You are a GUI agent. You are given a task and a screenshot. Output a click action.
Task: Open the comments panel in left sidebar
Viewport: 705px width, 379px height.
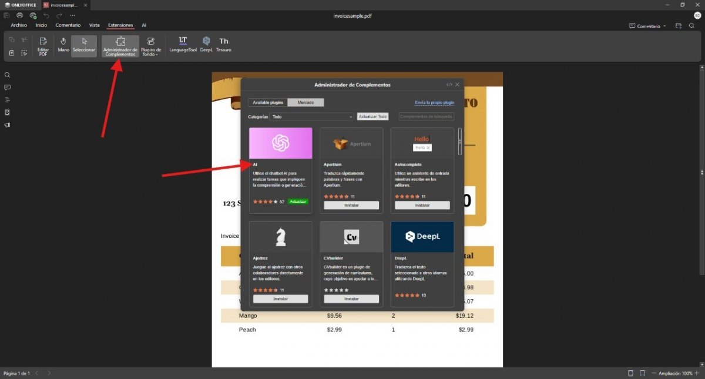(x=8, y=88)
